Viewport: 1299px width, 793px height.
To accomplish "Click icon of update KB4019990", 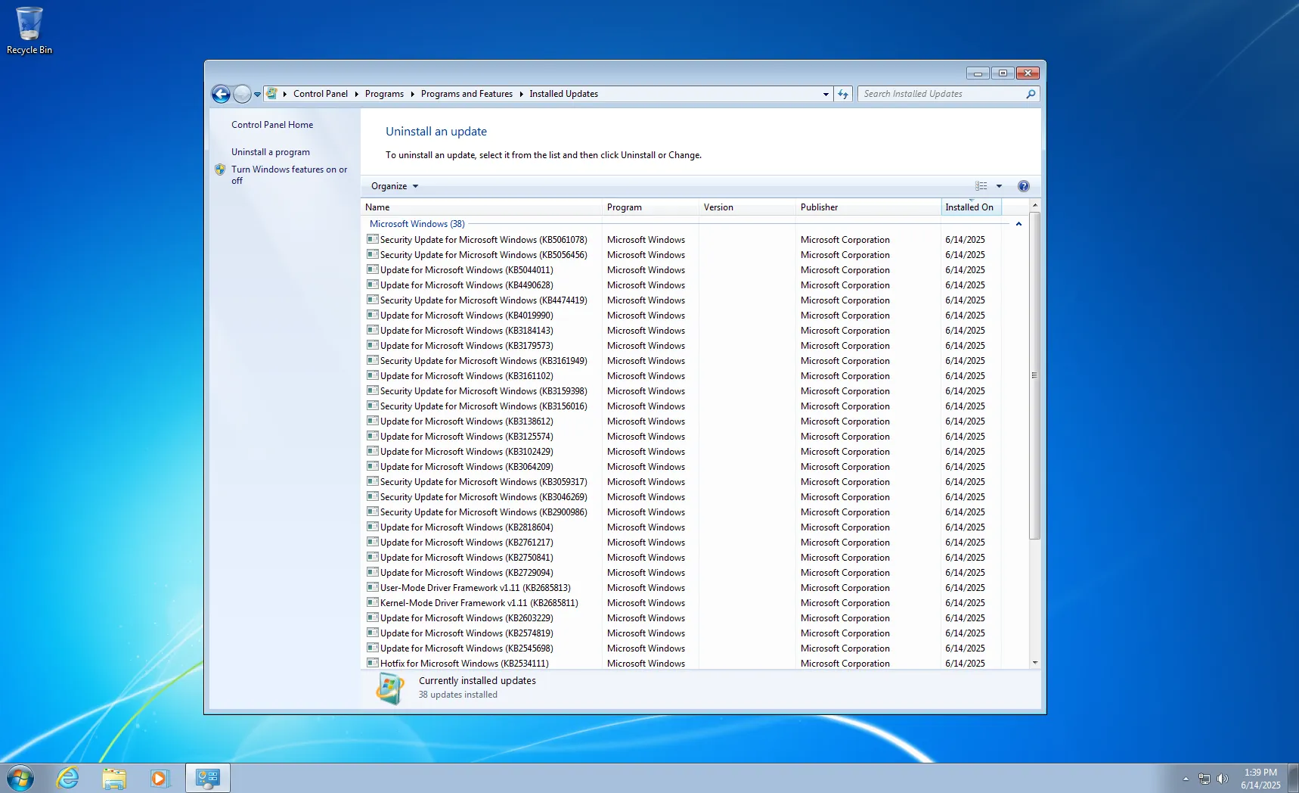I will click(372, 315).
